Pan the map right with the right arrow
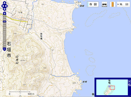 (7, 6)
